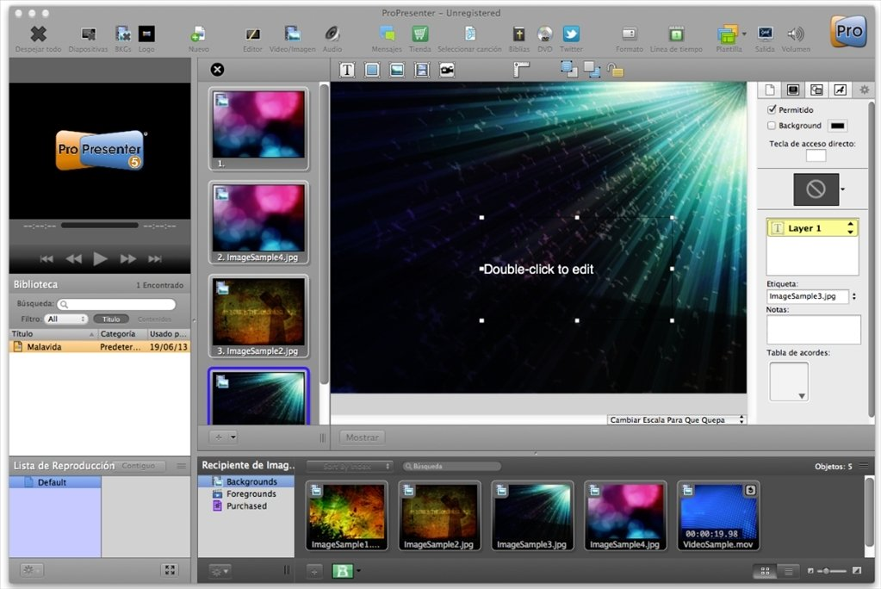This screenshot has width=881, height=589.
Task: Toggle the Título filter button
Action: [x=111, y=319]
